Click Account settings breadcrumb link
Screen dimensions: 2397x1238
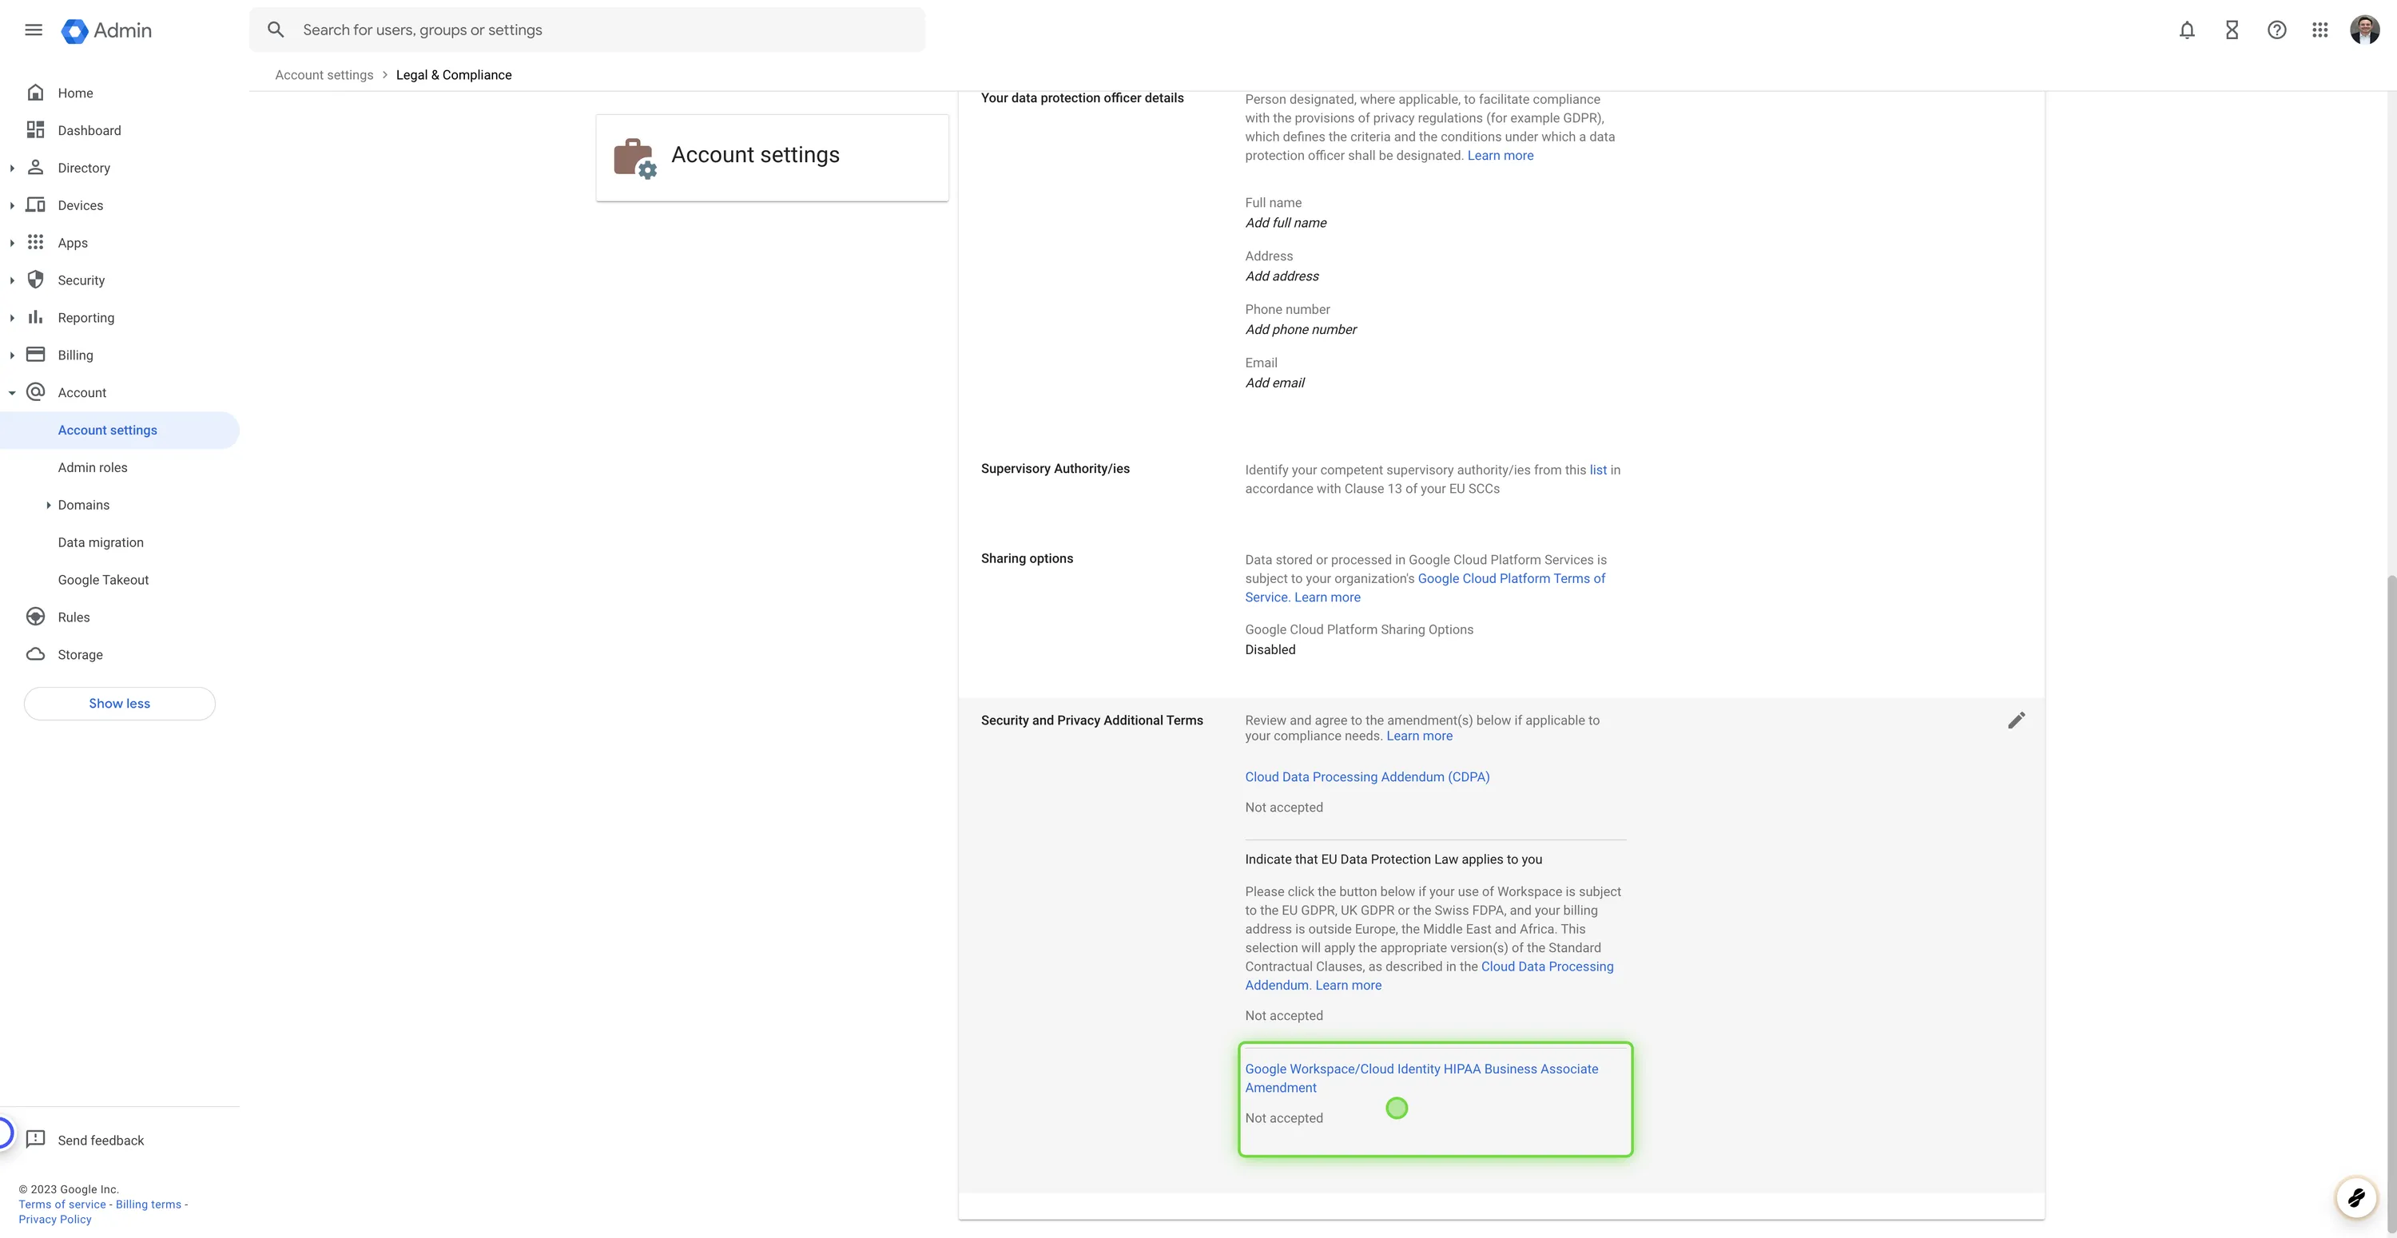[324, 75]
